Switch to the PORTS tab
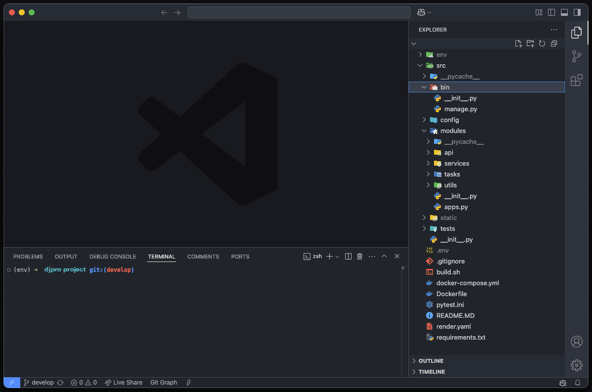Viewport: 592px width, 392px height. pyautogui.click(x=240, y=257)
